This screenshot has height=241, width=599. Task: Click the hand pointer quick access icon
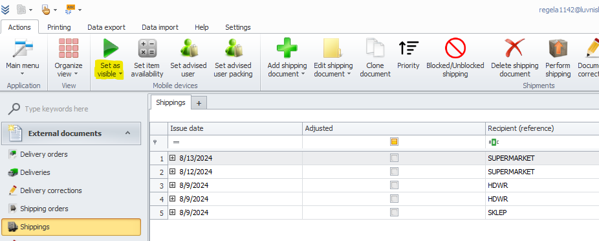point(46,9)
